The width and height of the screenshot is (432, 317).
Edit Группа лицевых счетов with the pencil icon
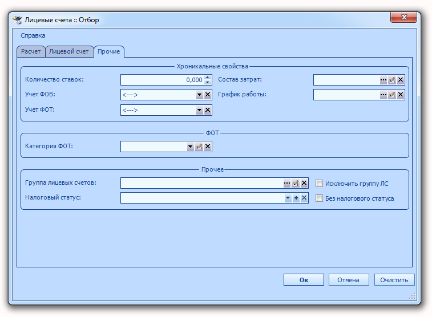[296, 183]
